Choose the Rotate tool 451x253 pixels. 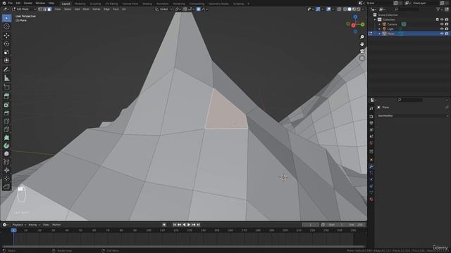click(x=6, y=44)
